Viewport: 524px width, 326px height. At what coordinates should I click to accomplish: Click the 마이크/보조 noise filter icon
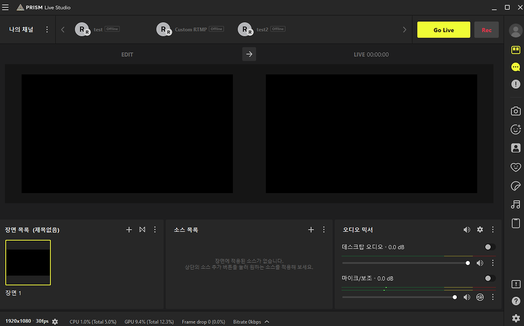pyautogui.click(x=480, y=297)
